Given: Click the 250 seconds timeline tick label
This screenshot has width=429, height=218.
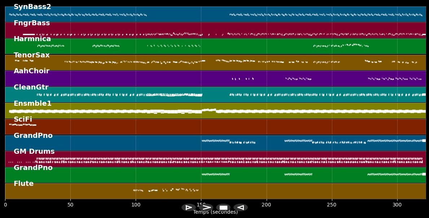Looking at the screenshot, I should (x=332, y=205).
